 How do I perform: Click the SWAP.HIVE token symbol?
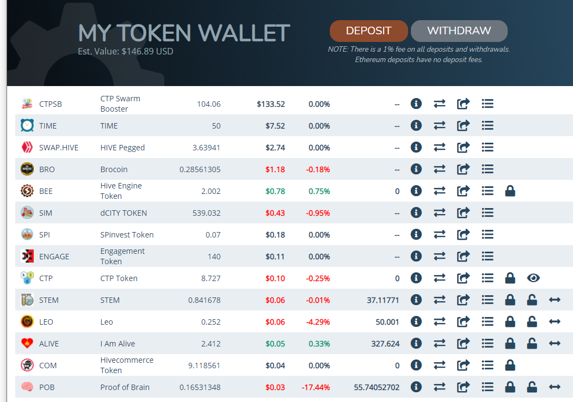(x=58, y=148)
